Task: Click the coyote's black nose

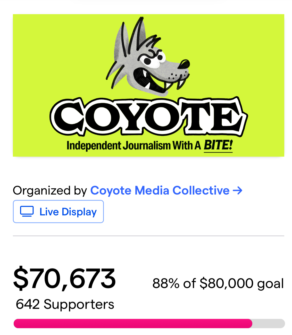Action: point(184,64)
